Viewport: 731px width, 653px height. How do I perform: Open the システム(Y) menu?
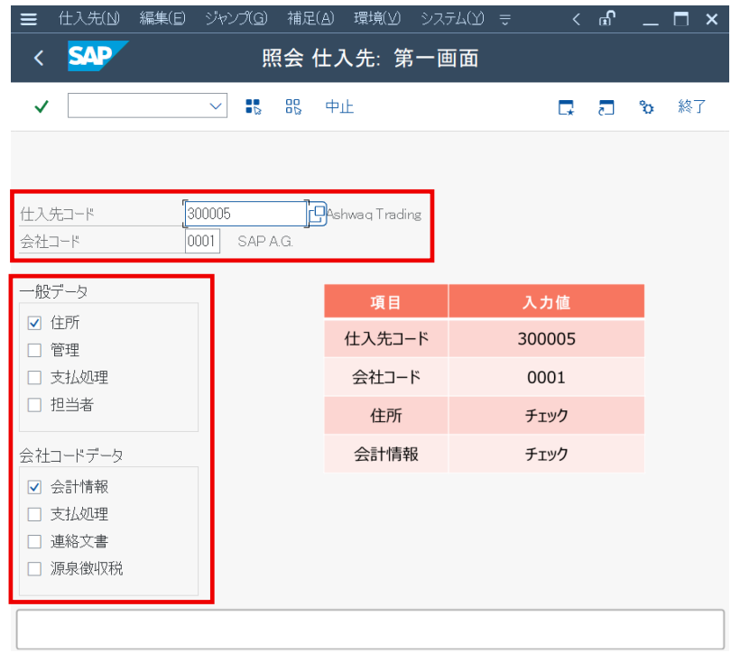click(x=452, y=19)
